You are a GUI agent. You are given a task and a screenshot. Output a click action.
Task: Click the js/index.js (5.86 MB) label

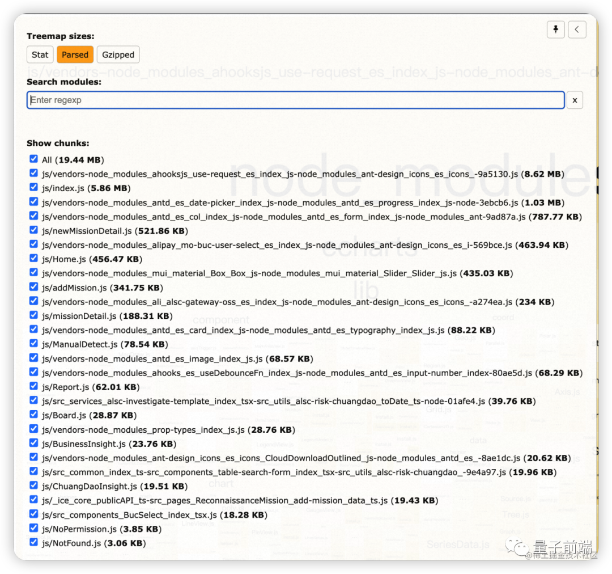tap(86, 188)
